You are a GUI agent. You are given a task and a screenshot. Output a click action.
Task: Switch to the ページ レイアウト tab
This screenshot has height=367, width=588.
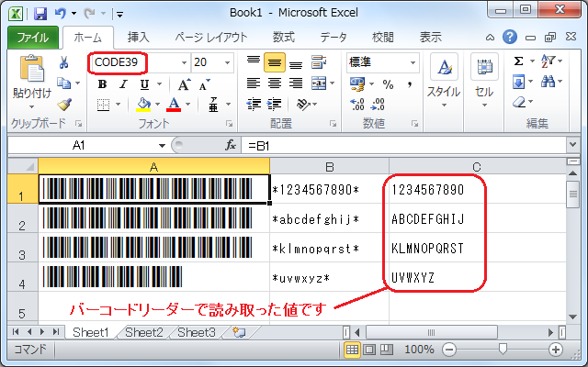[x=211, y=37]
